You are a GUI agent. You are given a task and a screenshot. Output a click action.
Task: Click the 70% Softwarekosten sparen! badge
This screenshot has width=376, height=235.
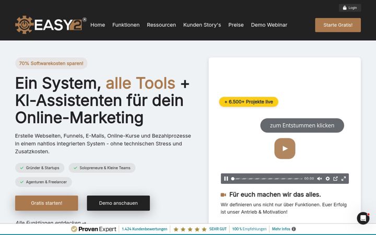point(51,63)
